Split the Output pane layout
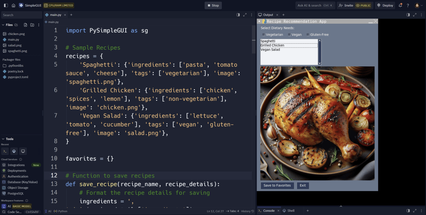 [408, 15]
